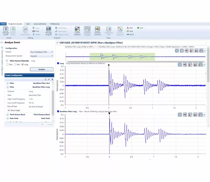The height and width of the screenshot is (182, 210).
Task: Click the pencil edit icon under Preset Configuration
Action: (x=49, y=79)
